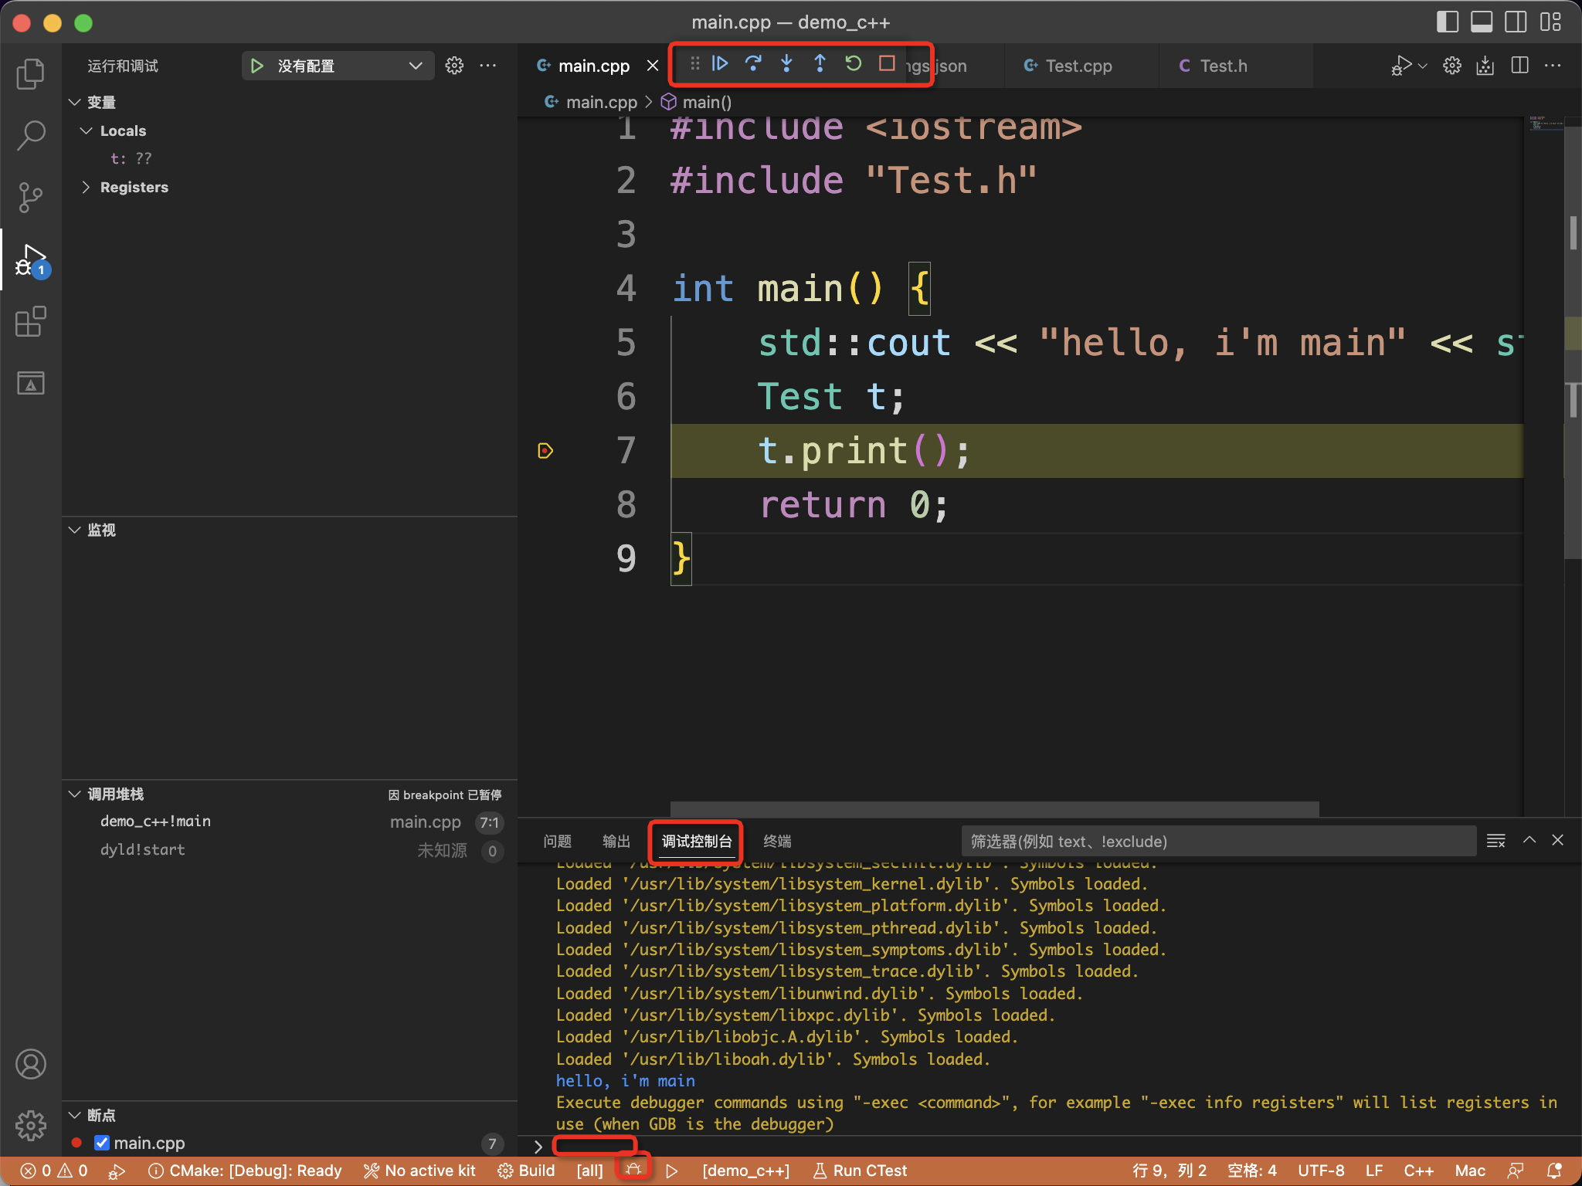Split the editor to the right
This screenshot has width=1582, height=1186.
1519,66
